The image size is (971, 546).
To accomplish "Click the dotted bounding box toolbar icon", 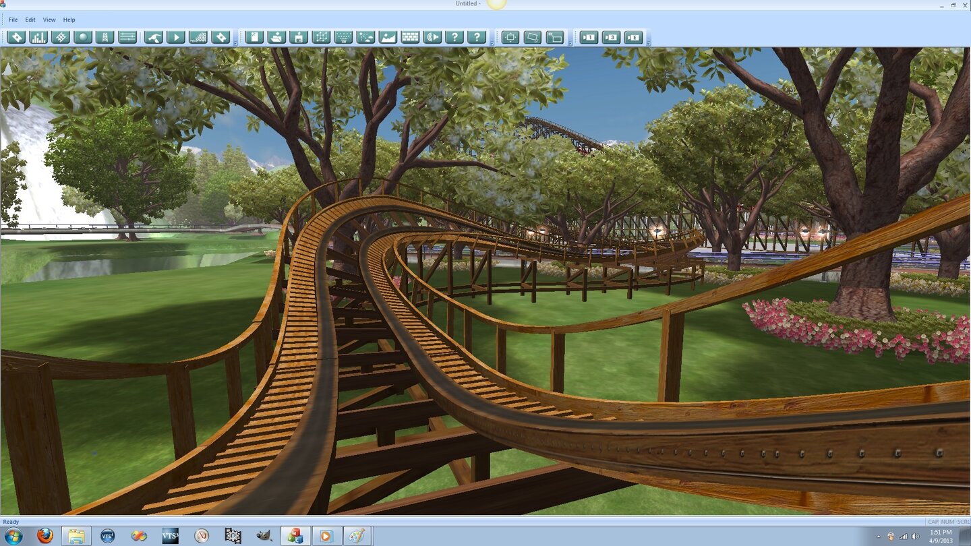I will (x=321, y=37).
